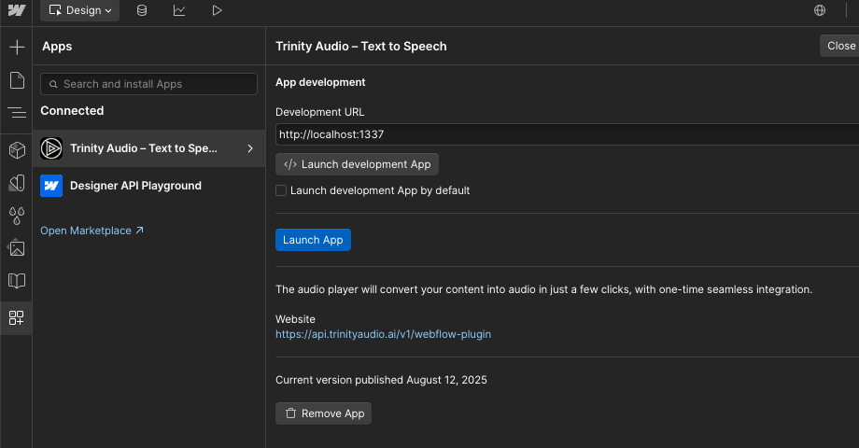Image resolution: width=859 pixels, height=448 pixels.
Task: Enable Launch development App by default
Action: 281,190
